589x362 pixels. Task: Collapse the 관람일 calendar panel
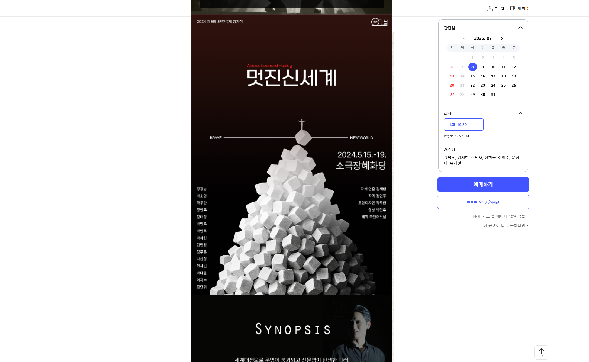point(520,27)
